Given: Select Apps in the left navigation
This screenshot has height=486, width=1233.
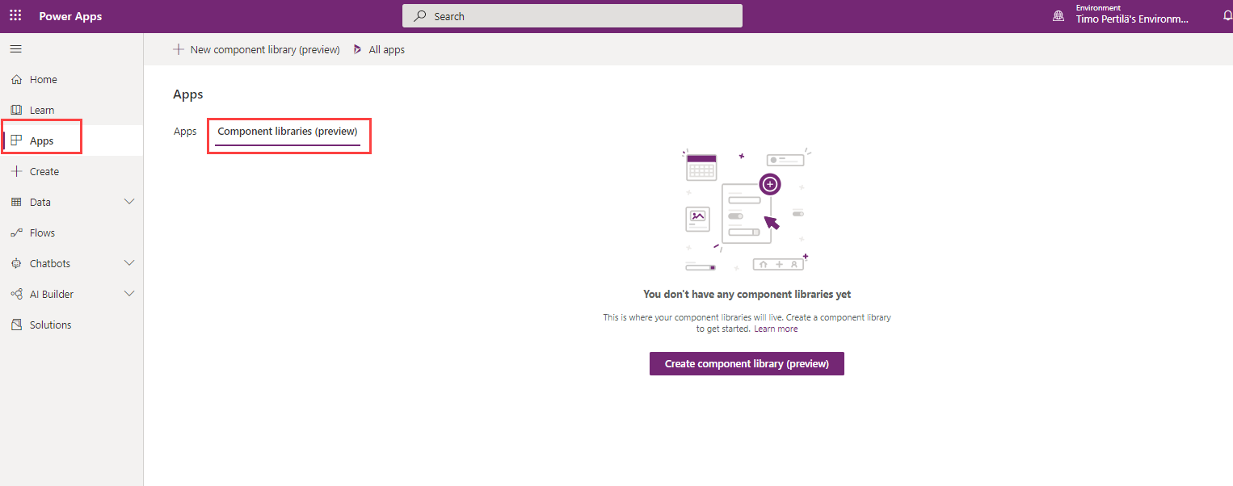Looking at the screenshot, I should (x=42, y=141).
